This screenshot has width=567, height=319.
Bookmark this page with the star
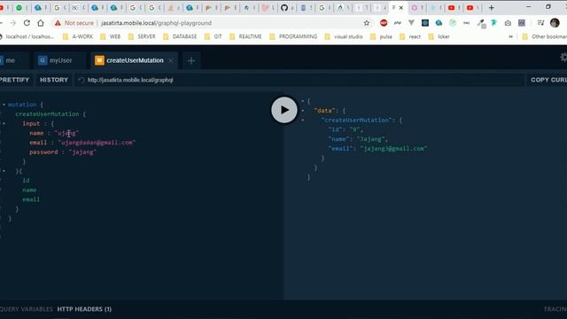[x=366, y=23]
